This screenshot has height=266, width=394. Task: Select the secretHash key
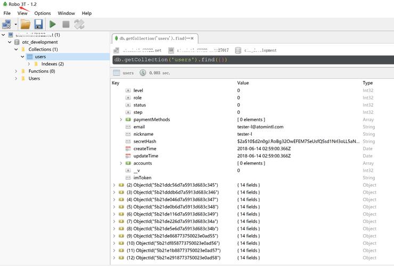tap(145, 142)
